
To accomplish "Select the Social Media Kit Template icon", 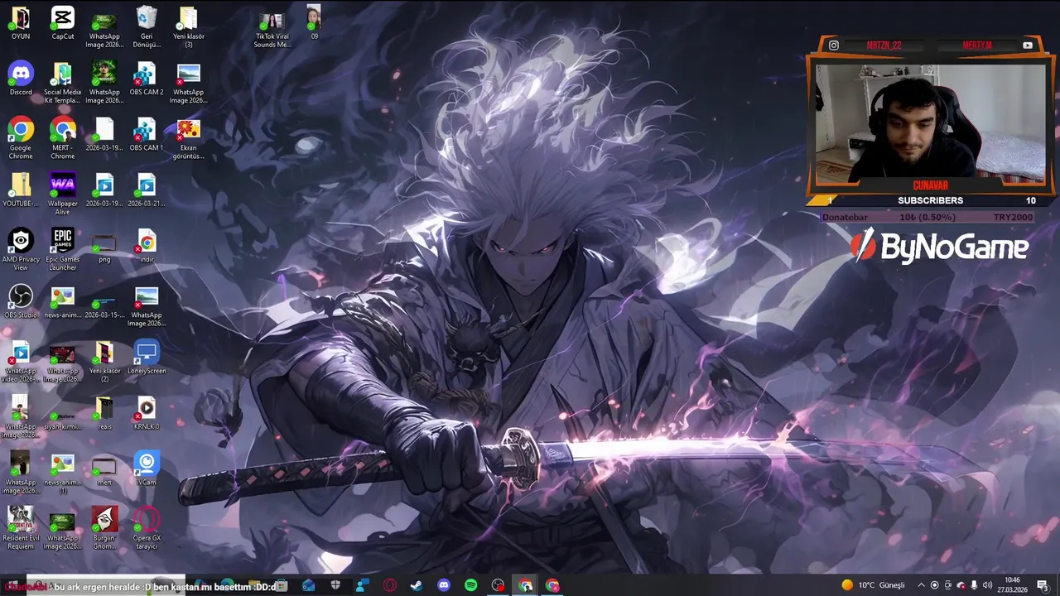I will [63, 83].
